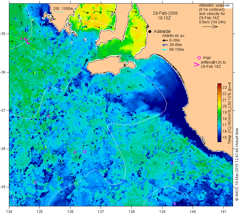Select the 0-30m black arrow legend icon
This screenshot has height=215, width=239.
(x=165, y=40)
